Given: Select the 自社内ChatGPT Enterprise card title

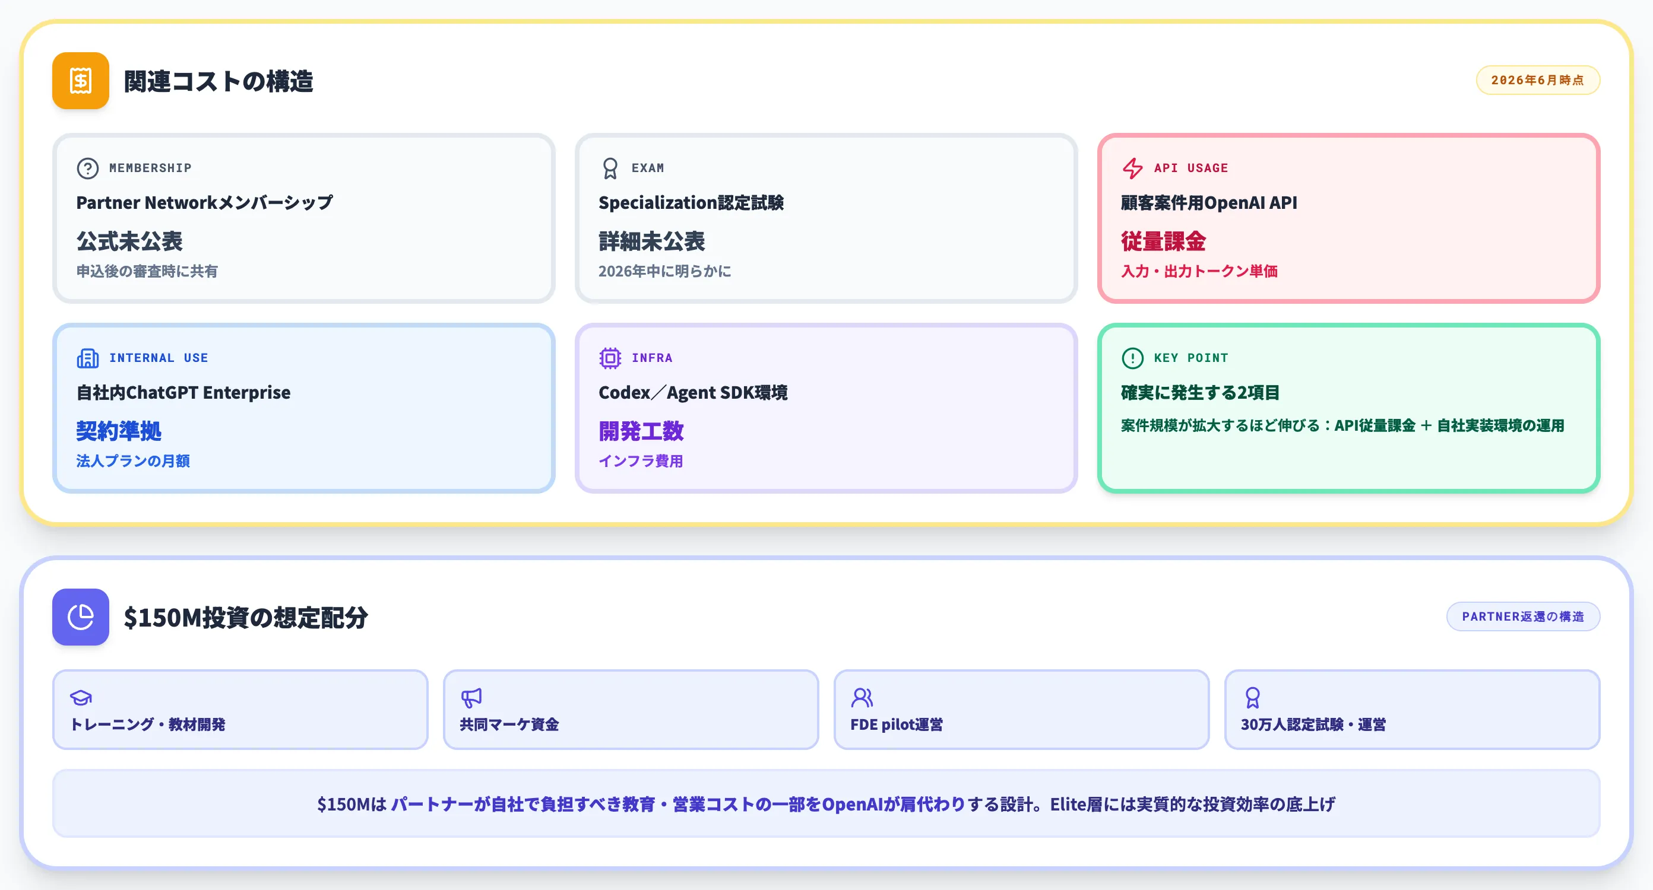Looking at the screenshot, I should point(183,392).
